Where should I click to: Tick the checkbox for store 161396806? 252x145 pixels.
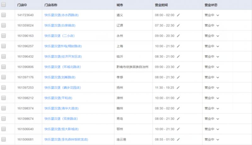point(3,67)
